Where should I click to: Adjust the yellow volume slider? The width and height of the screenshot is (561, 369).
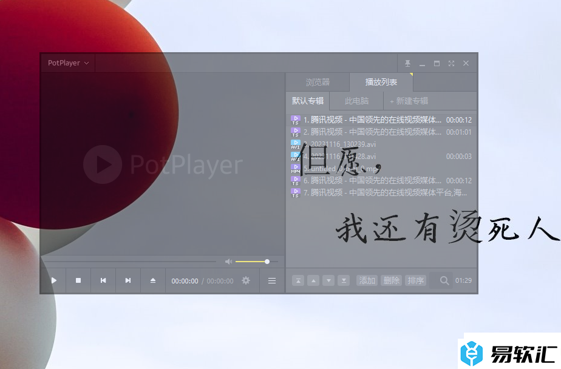pyautogui.click(x=257, y=262)
